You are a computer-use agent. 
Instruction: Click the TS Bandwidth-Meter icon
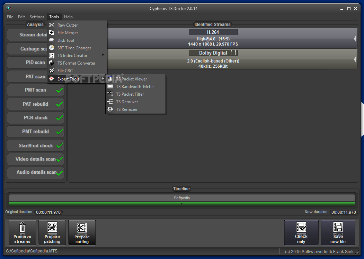pyautogui.click(x=110, y=86)
